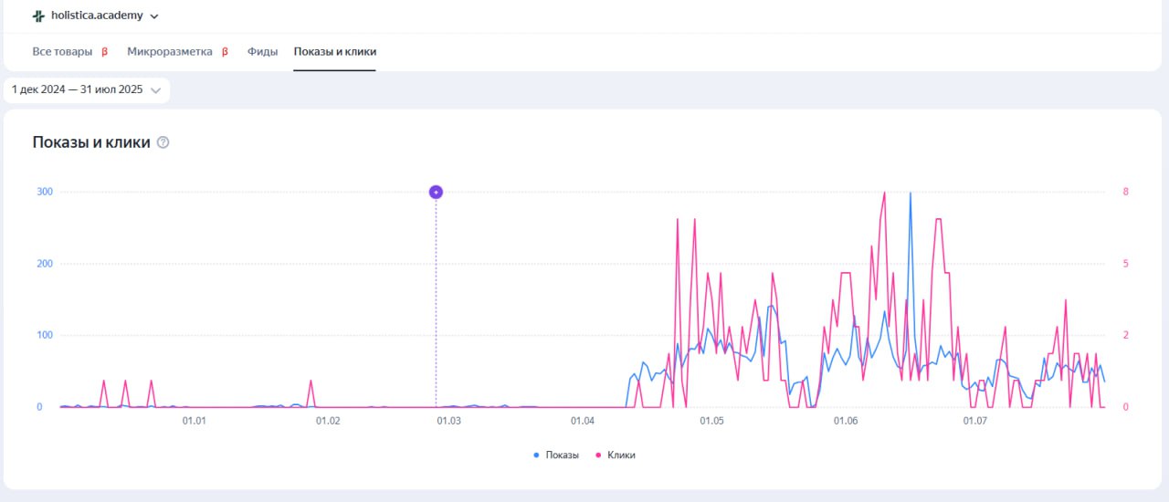Click the holistica.academy green logo icon

[x=38, y=16]
